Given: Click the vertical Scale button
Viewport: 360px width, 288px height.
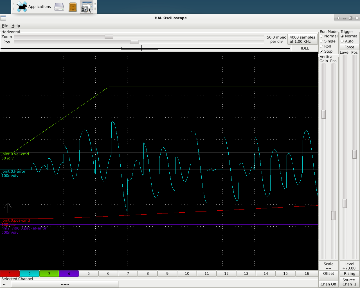Looking at the screenshot, I should pos(328,266).
